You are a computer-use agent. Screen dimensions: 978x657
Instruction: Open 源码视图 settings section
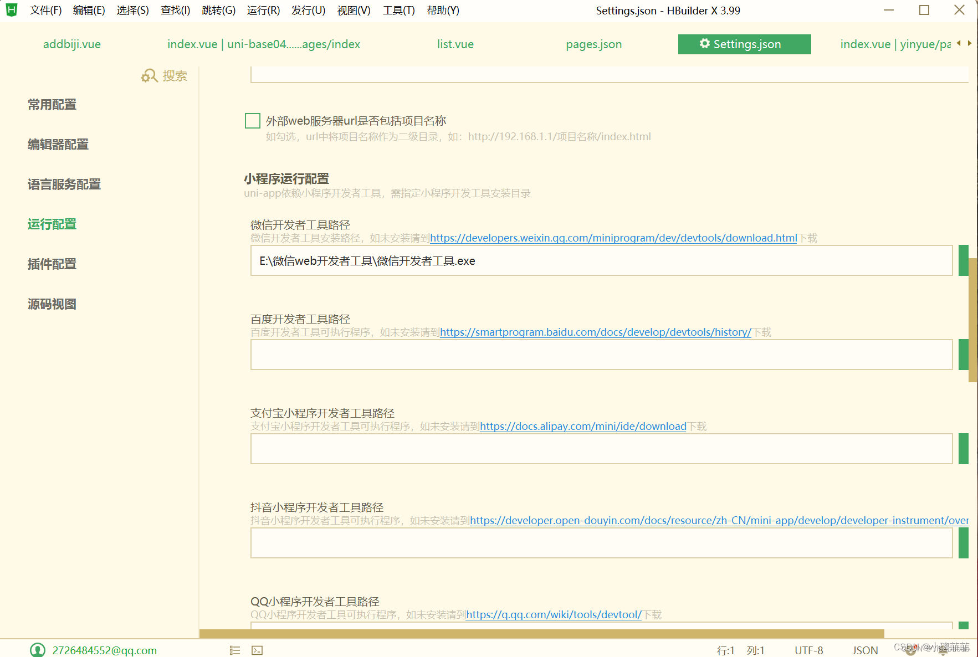click(52, 304)
